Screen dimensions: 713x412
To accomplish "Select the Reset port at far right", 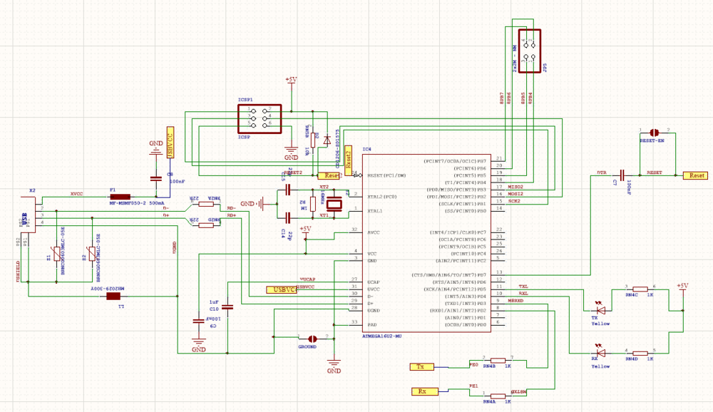I will click(695, 175).
